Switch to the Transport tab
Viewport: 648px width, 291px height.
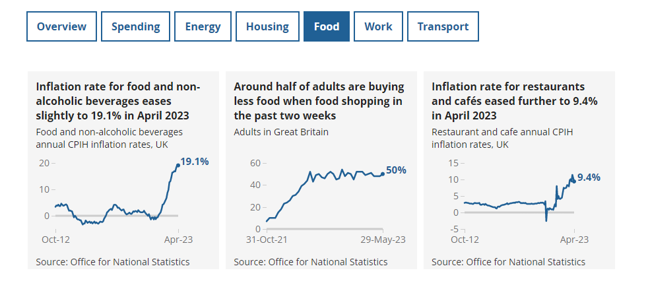[443, 26]
